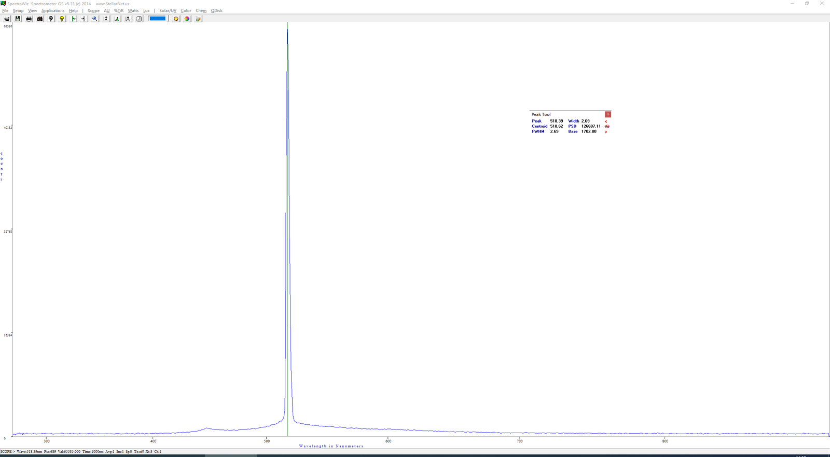This screenshot has width=830, height=457.
Task: Click the PSD value 126687.11
Action: pos(591,126)
